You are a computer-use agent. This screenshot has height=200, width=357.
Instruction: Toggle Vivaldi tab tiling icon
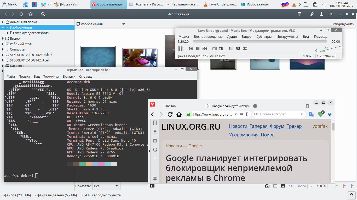pyautogui.click(x=275, y=186)
